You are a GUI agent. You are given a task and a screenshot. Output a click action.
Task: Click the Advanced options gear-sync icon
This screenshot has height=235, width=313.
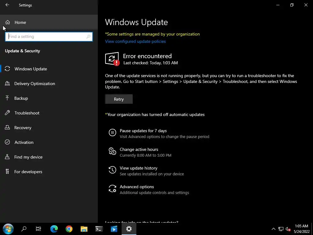112,188
